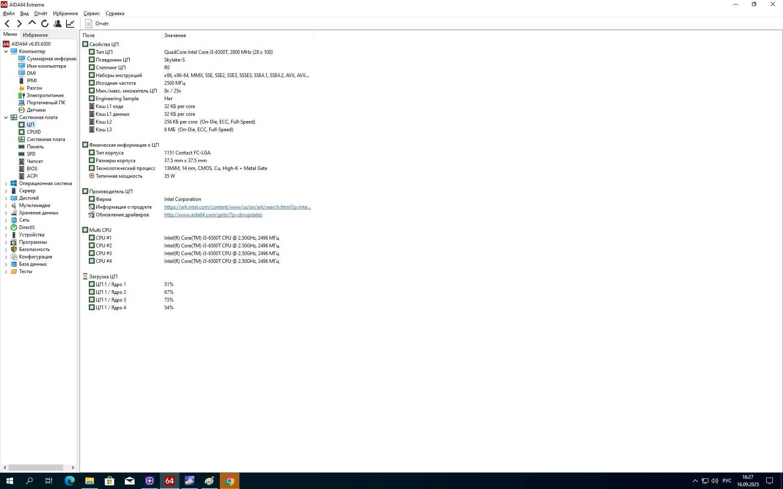The width and height of the screenshot is (783, 489).
Task: Select the Портативный ПК laptop icon item
Action: pos(42,103)
